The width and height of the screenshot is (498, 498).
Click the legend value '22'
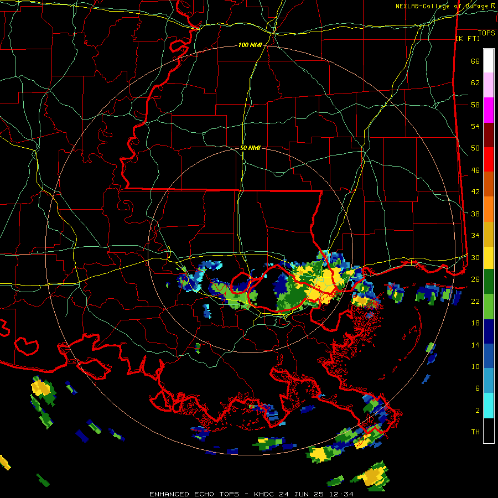point(475,301)
